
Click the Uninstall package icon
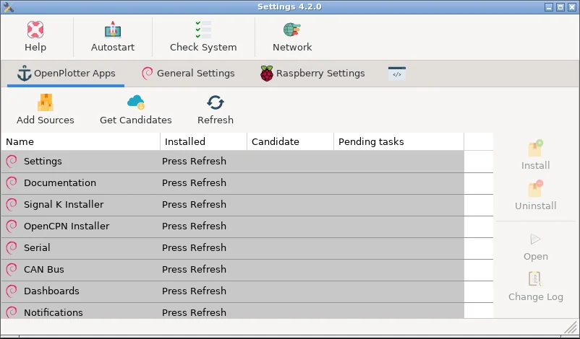click(535, 188)
